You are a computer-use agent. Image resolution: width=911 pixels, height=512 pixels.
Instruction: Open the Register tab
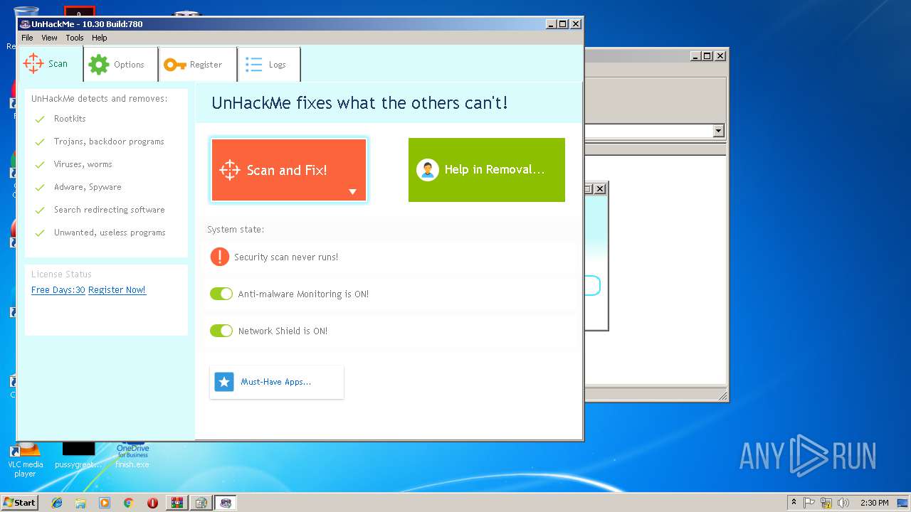pyautogui.click(x=198, y=65)
